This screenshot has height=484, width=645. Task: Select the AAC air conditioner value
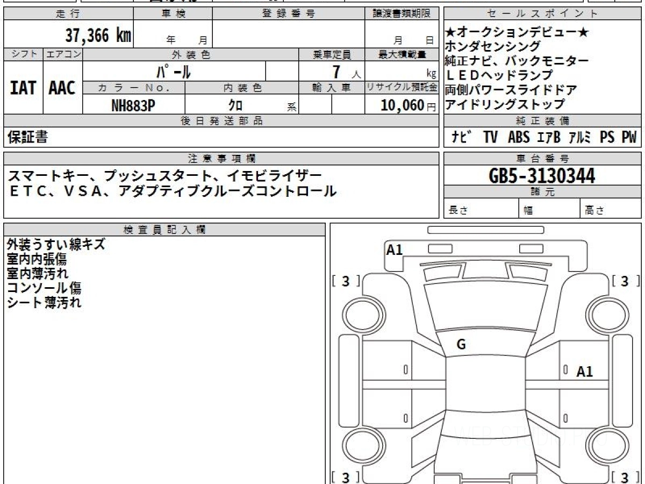(x=62, y=88)
